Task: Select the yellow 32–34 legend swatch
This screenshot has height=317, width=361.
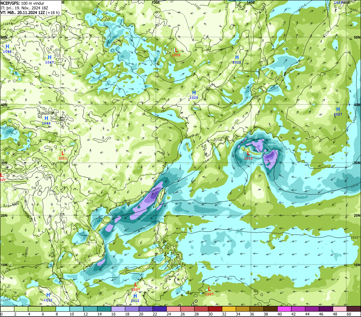Action: click(229, 309)
